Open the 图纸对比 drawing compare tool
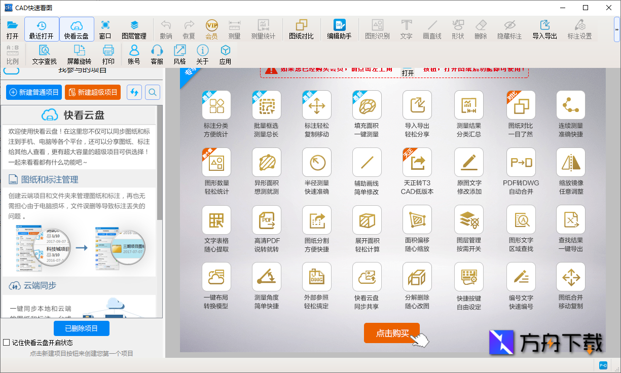Image resolution: width=621 pixels, height=373 pixels. (301, 29)
